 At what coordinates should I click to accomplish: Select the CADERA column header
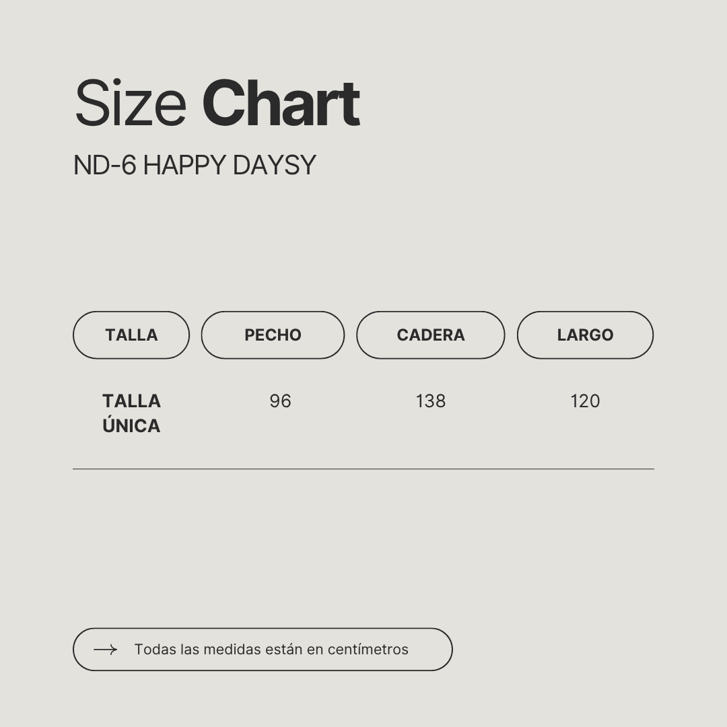(430, 335)
